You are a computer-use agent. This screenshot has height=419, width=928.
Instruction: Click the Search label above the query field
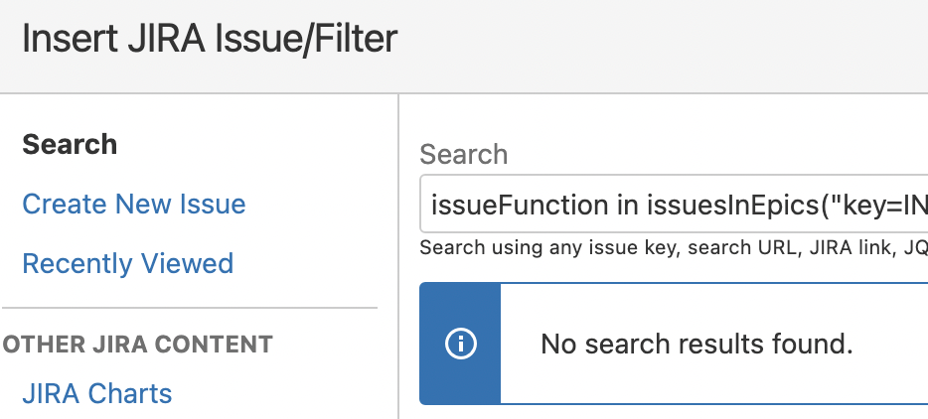463,155
